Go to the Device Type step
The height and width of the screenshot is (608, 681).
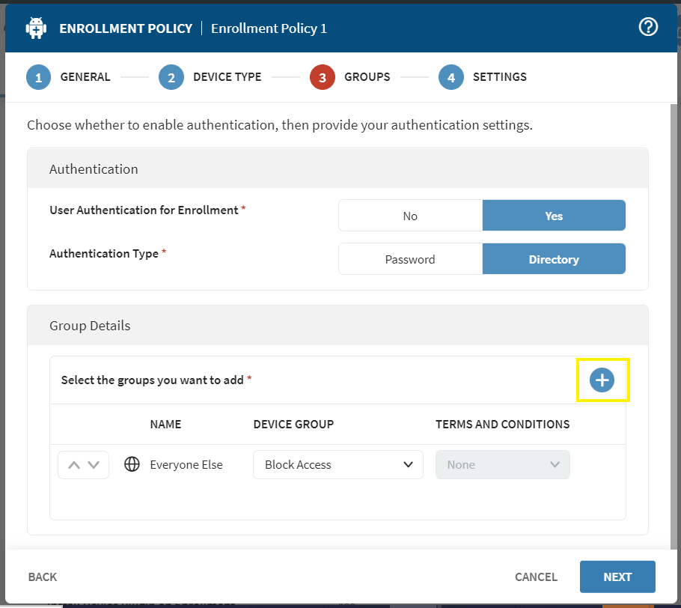point(227,77)
